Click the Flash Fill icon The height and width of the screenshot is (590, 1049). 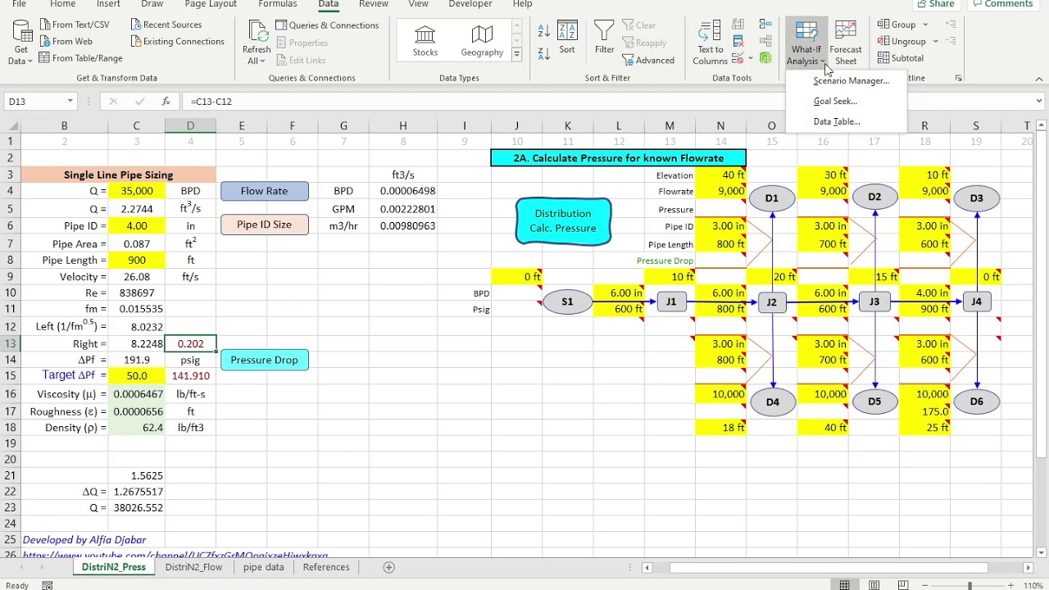(738, 25)
